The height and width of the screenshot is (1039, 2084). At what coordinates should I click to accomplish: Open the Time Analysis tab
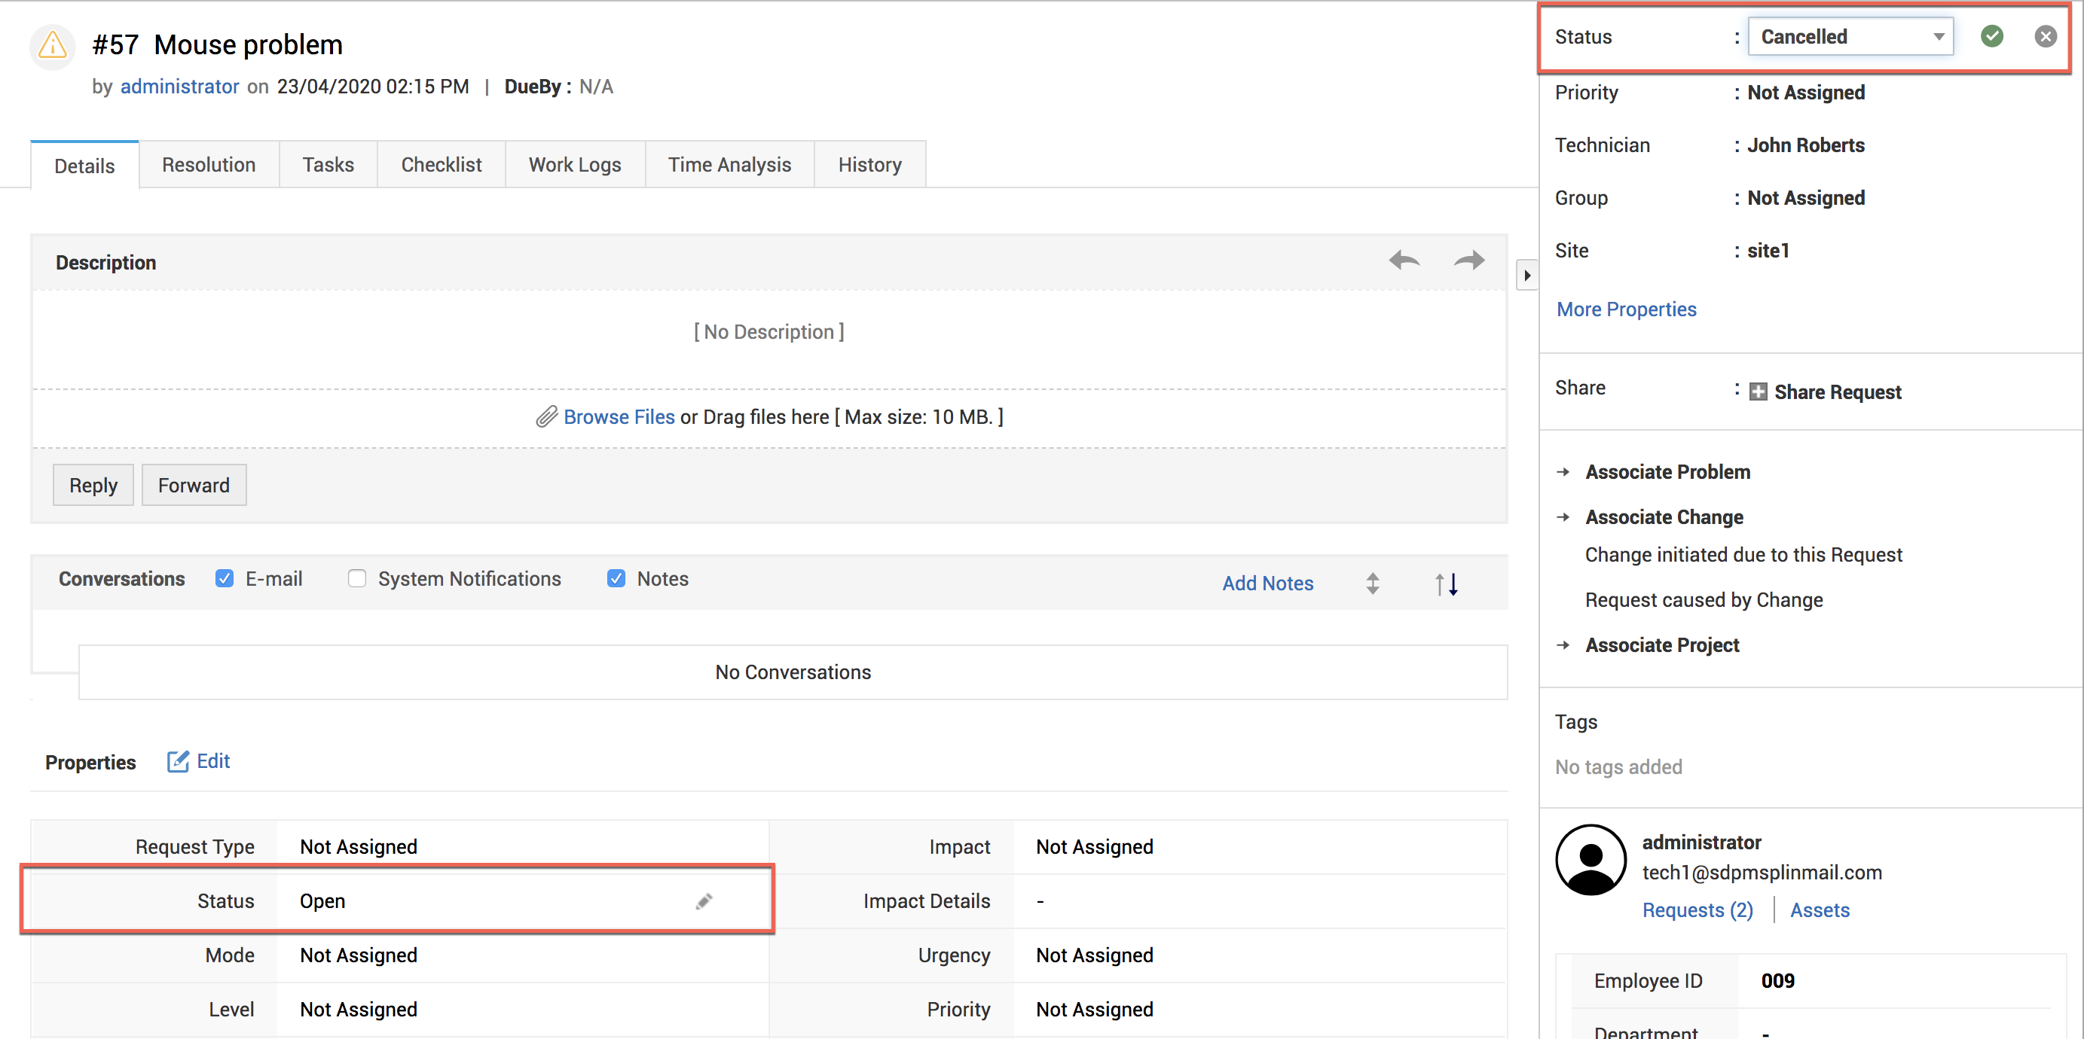pos(729,164)
